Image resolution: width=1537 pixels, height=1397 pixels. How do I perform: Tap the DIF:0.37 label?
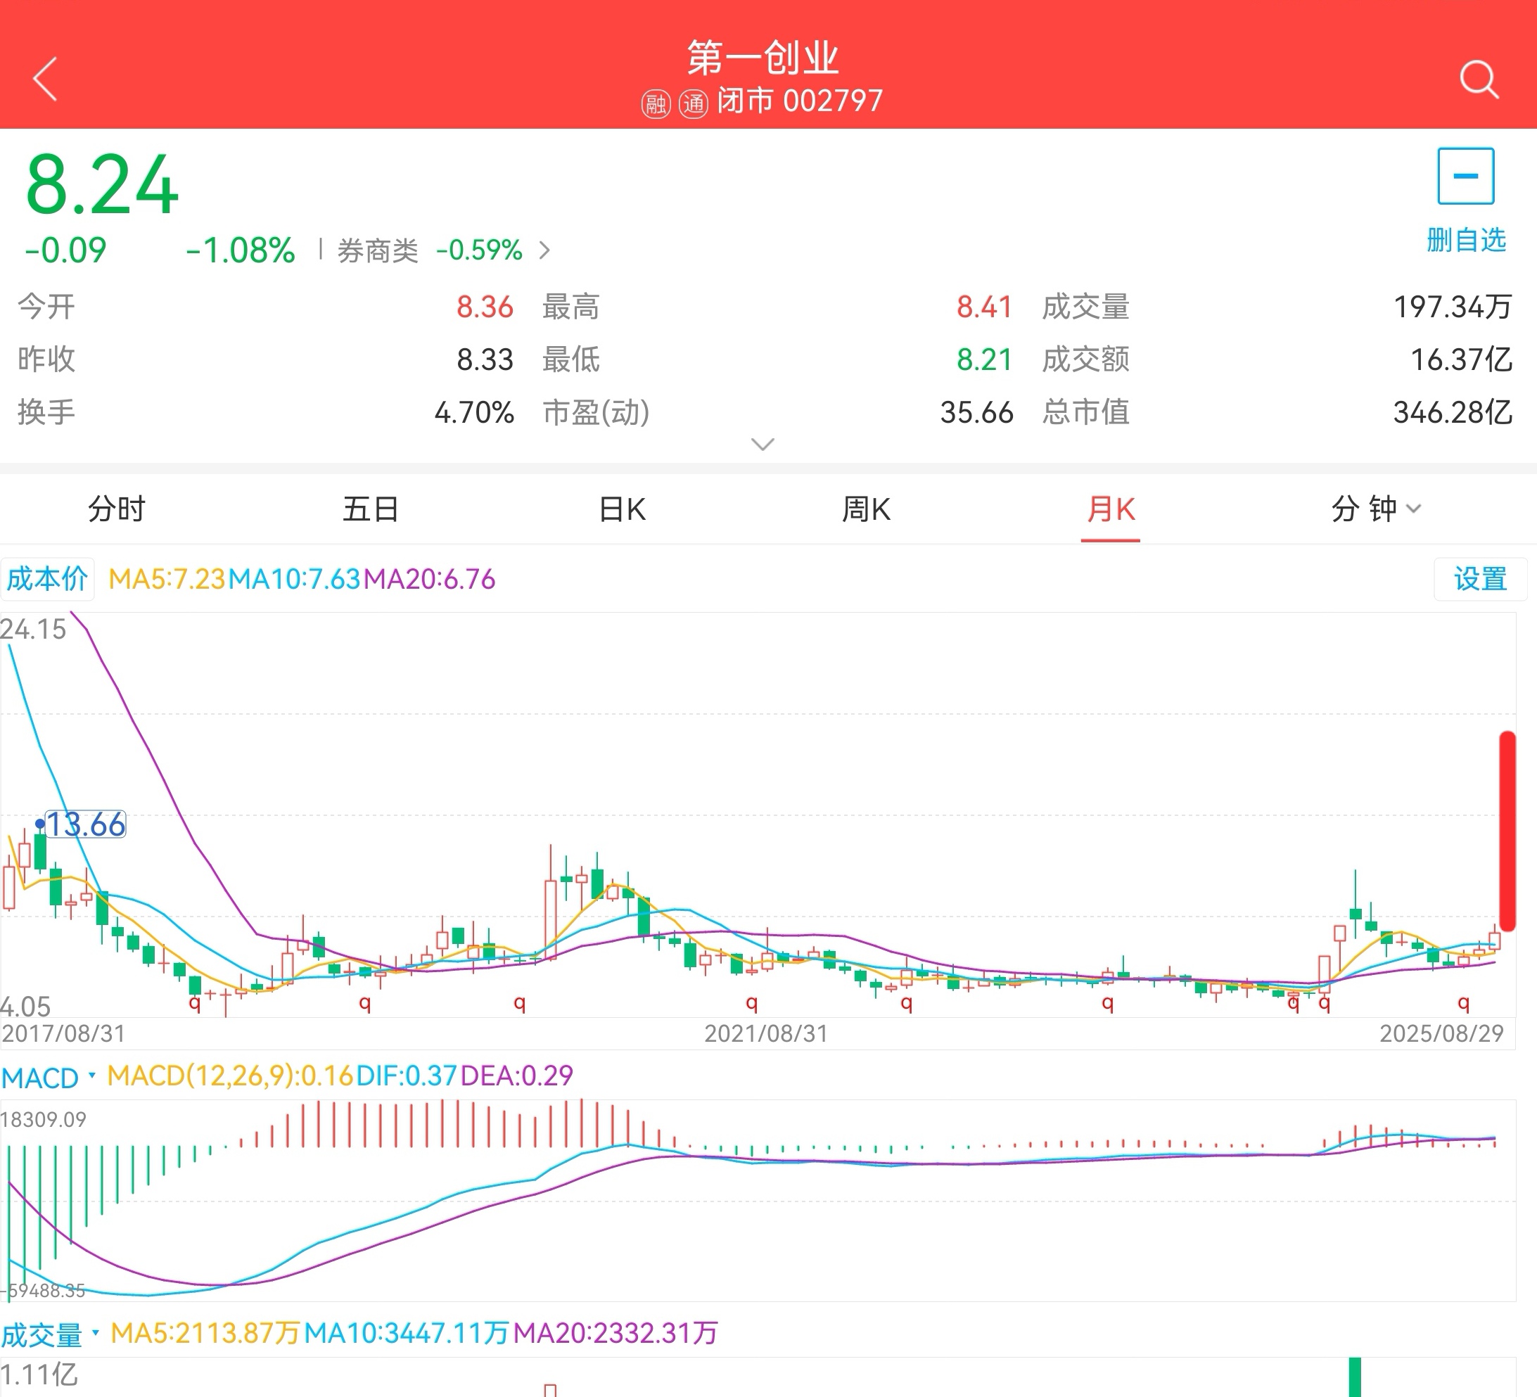coord(407,1076)
